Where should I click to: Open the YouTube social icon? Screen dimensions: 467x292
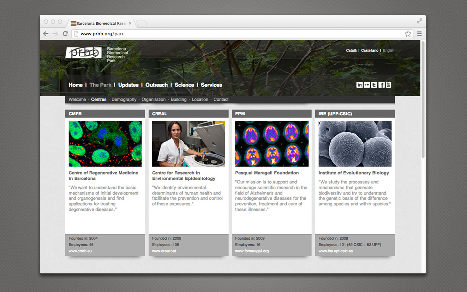click(x=389, y=85)
